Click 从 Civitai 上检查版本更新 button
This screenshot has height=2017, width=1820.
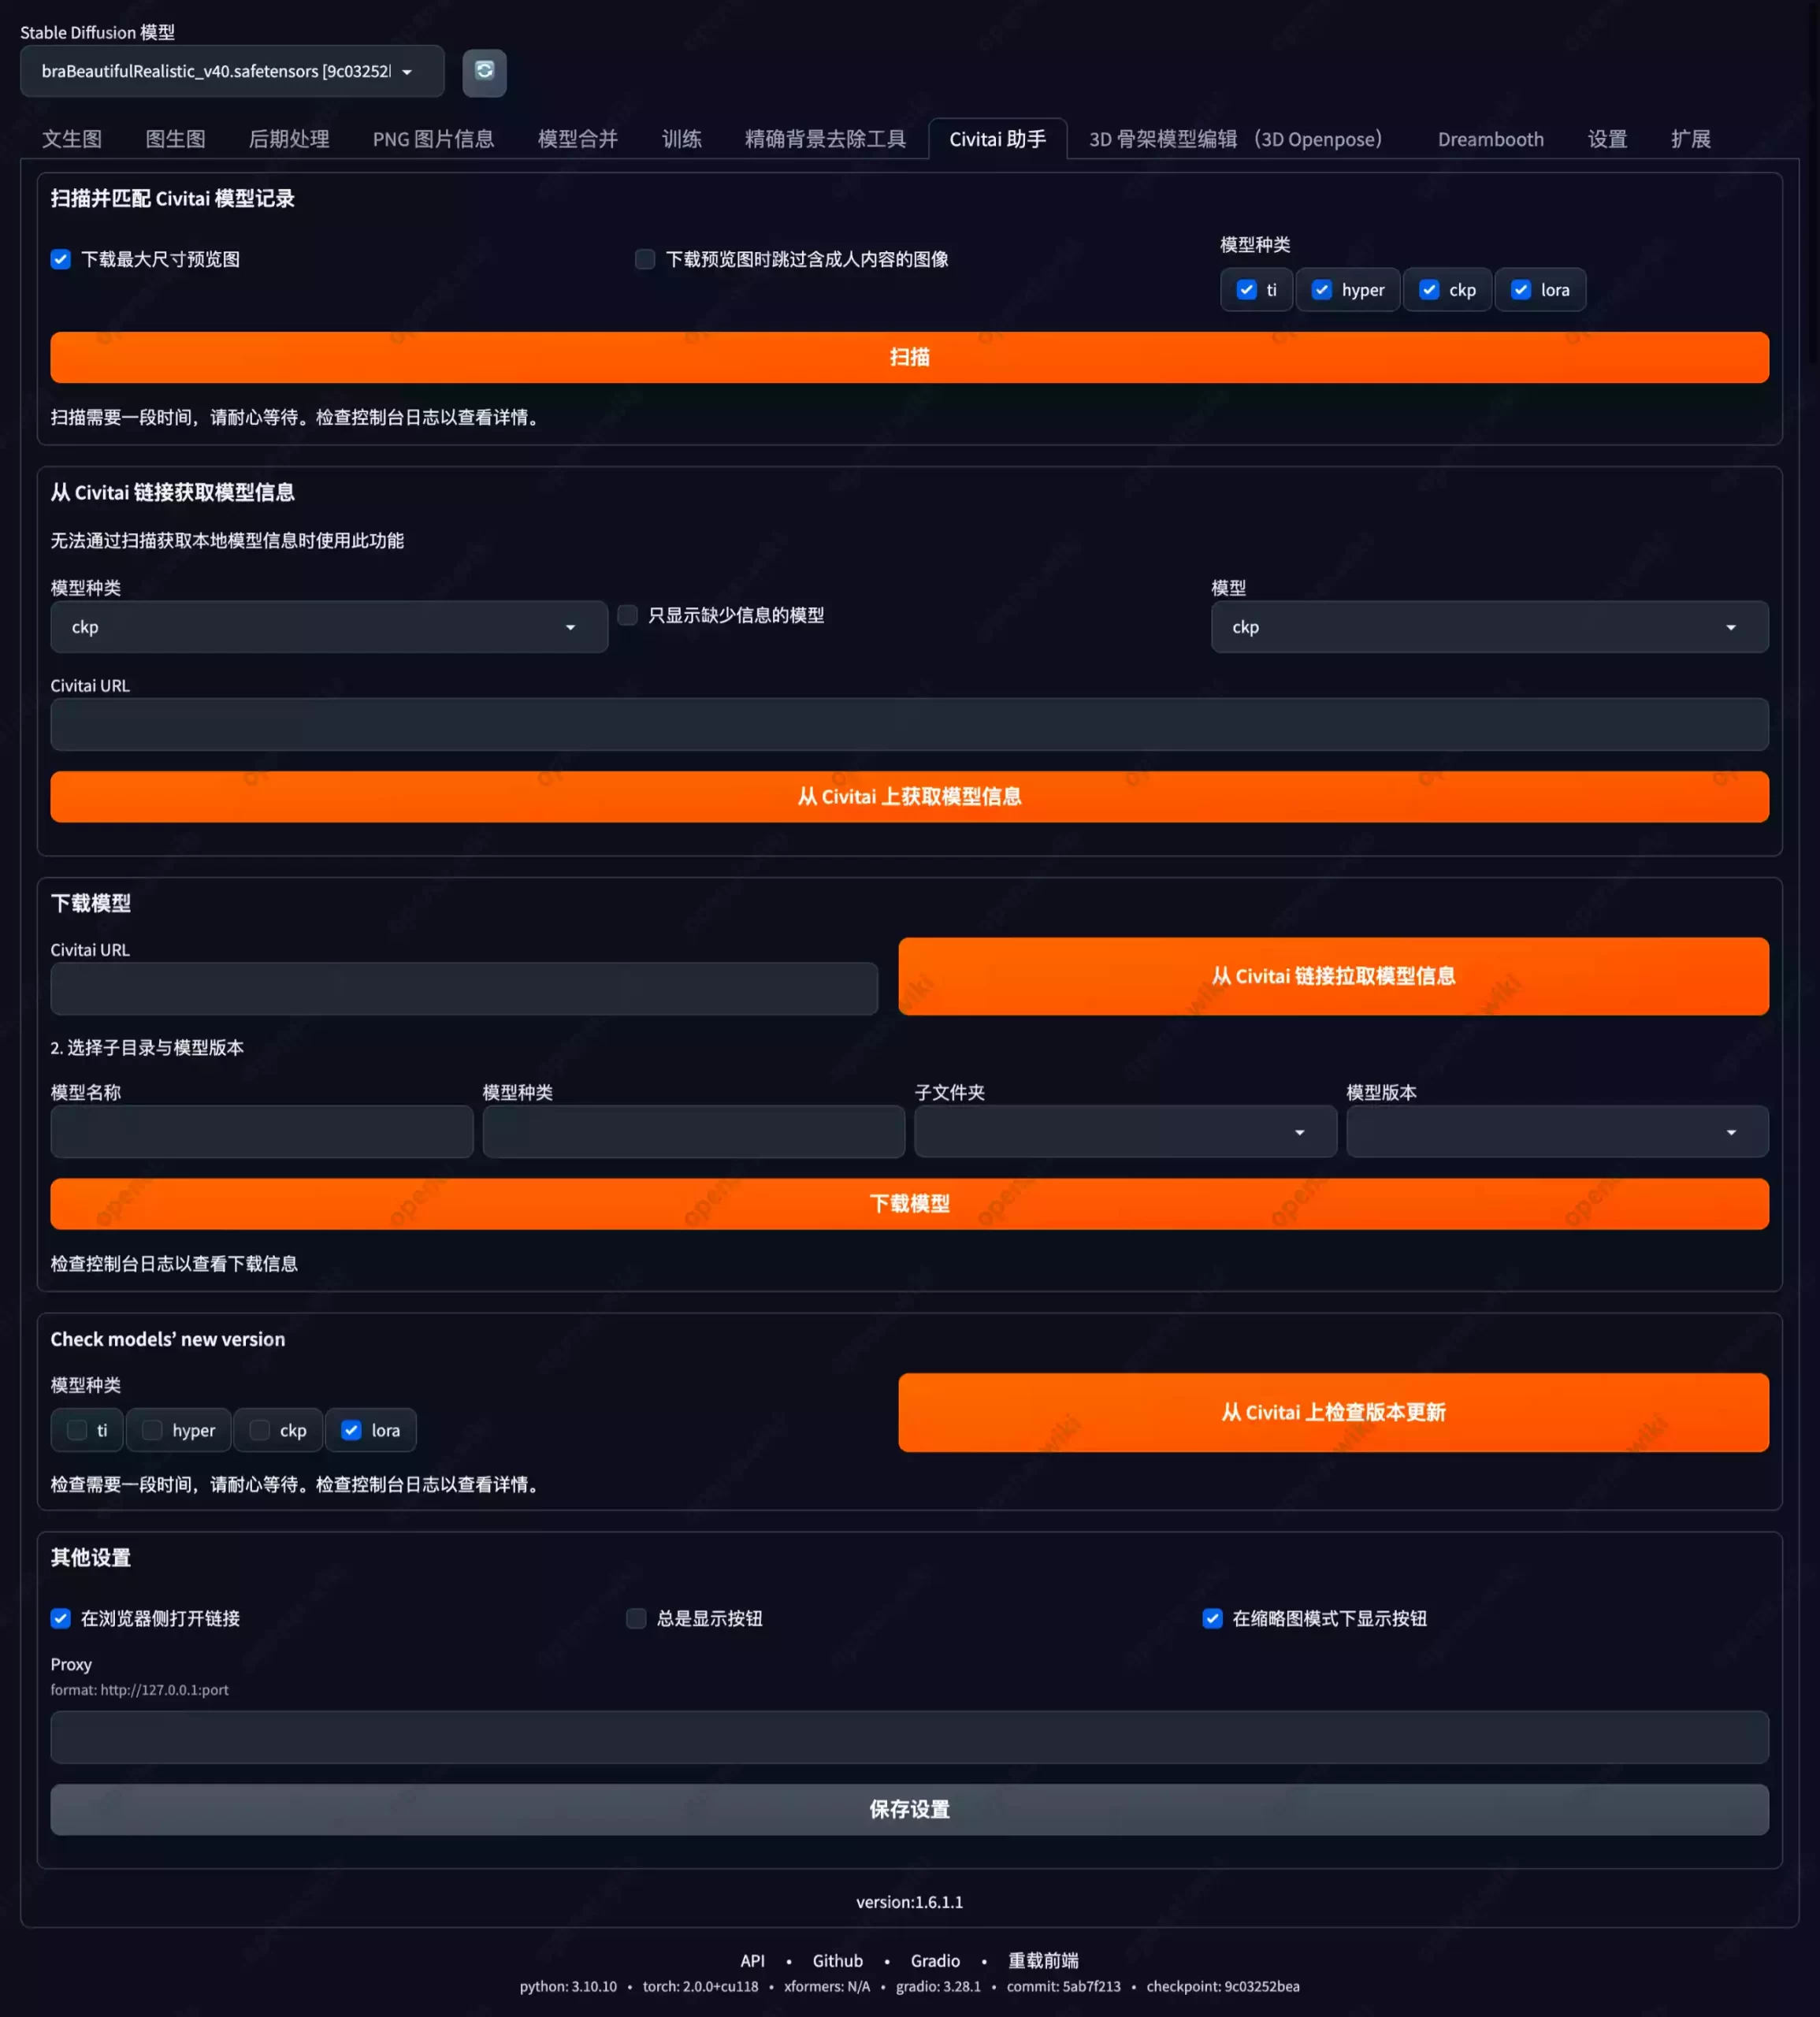pos(1333,1412)
